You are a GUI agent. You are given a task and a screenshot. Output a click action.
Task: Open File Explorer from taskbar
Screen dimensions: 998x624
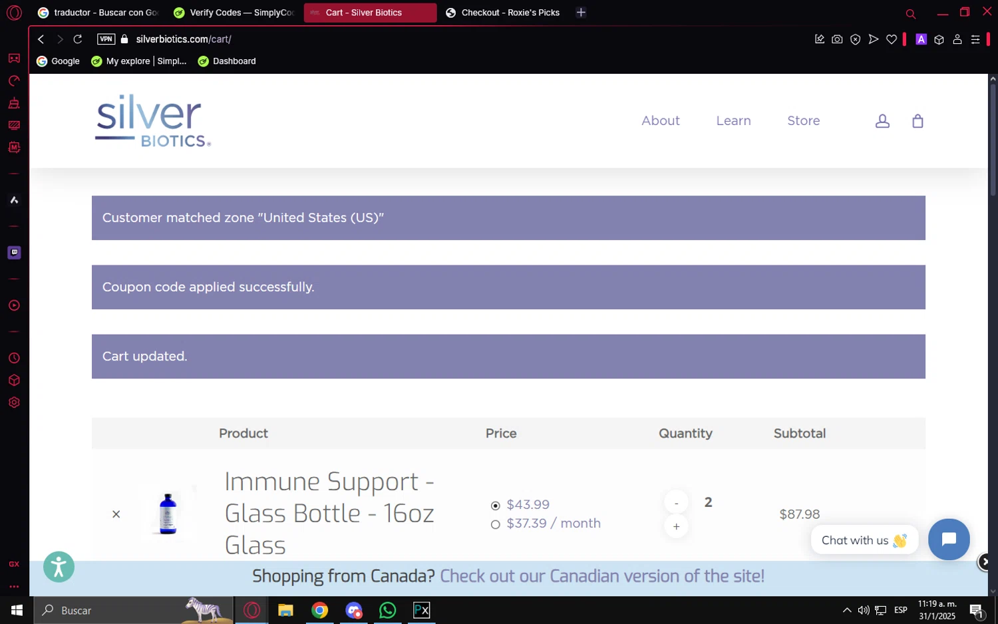(285, 610)
